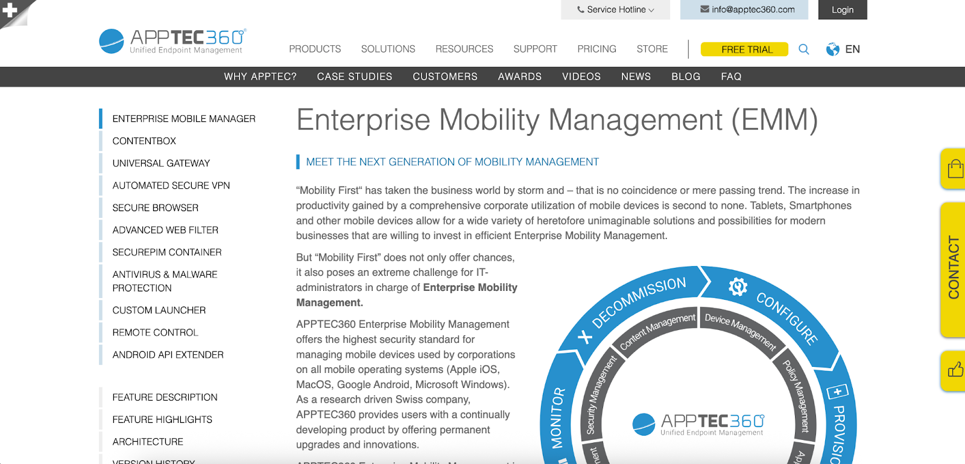The image size is (965, 464).
Task: Open Antivirus & Malware Protection sidebar link
Action: [165, 281]
